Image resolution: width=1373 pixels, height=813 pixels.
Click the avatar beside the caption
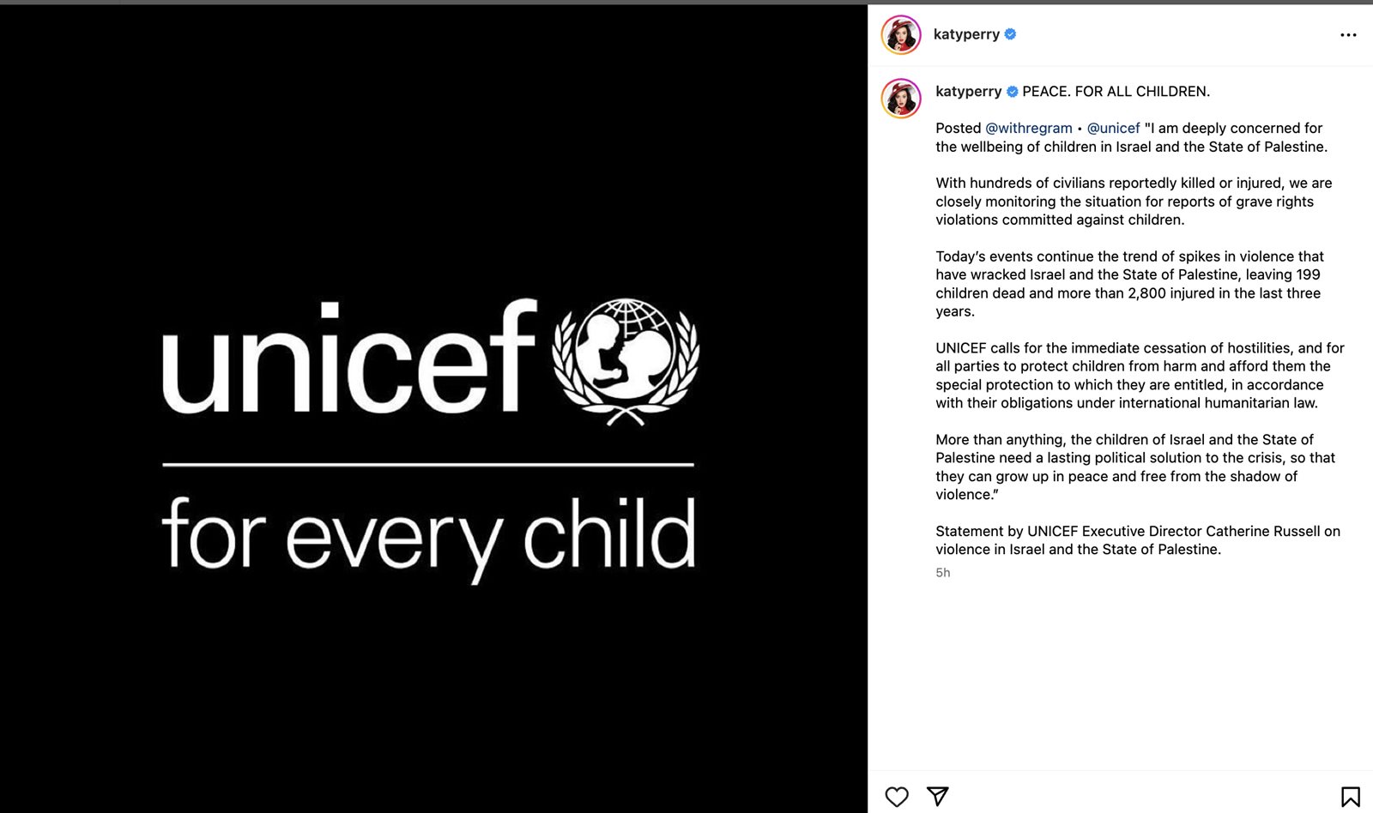click(x=901, y=99)
